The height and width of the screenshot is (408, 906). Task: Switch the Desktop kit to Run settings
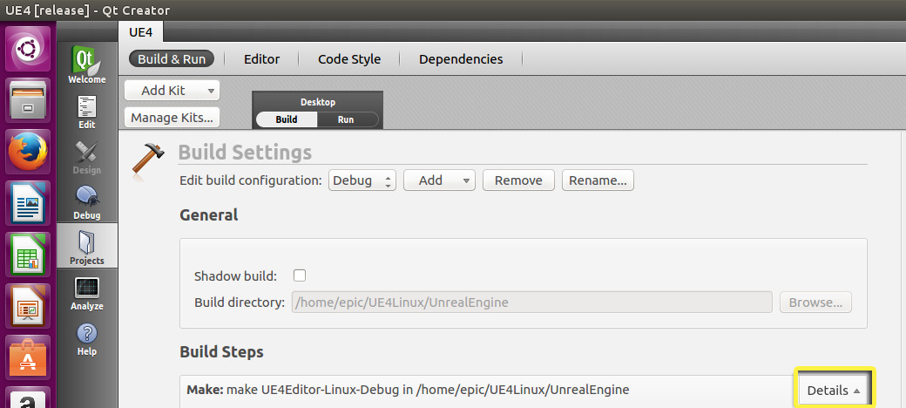346,119
